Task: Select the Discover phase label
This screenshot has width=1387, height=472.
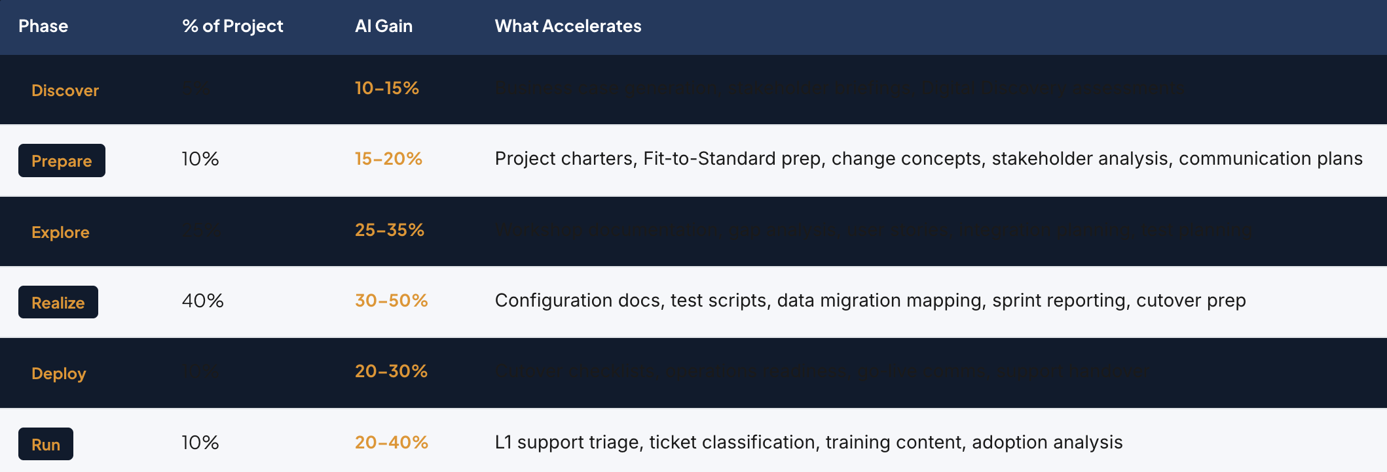Action: coord(65,90)
